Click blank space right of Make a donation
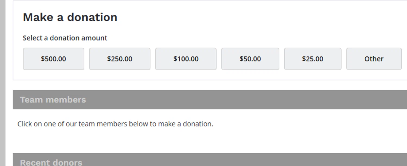407x166 pixels. tap(244, 17)
